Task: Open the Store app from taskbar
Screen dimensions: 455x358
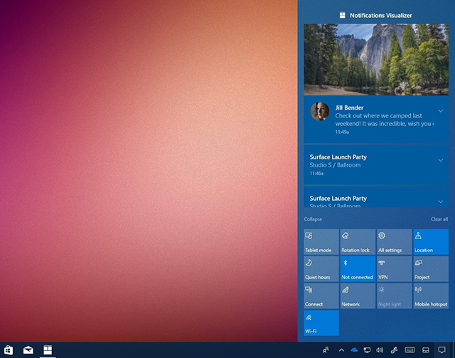Action: pyautogui.click(x=9, y=350)
